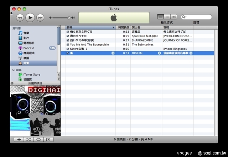The width and height of the screenshot is (228, 157).
Task: Switch to grid view mode
Action: (167, 17)
